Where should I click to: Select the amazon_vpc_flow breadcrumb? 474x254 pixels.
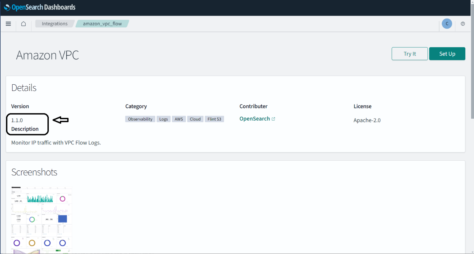102,24
